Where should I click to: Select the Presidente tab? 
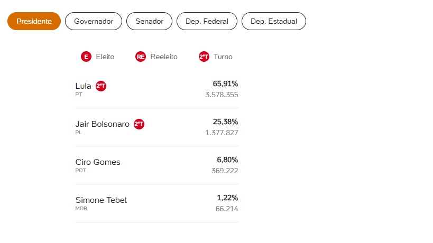tap(34, 21)
